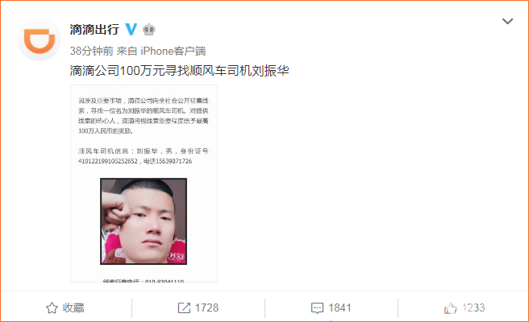Image resolution: width=529 pixels, height=322 pixels.
Task: Open the attached notice image thumbnail
Action: 144,184
